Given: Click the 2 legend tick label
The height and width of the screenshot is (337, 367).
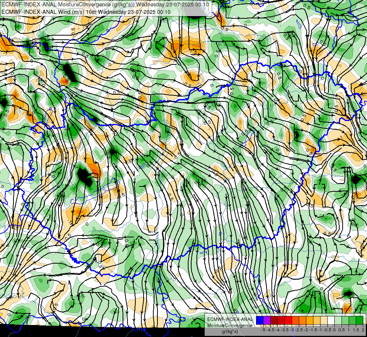Looking at the screenshot, I should (363, 330).
